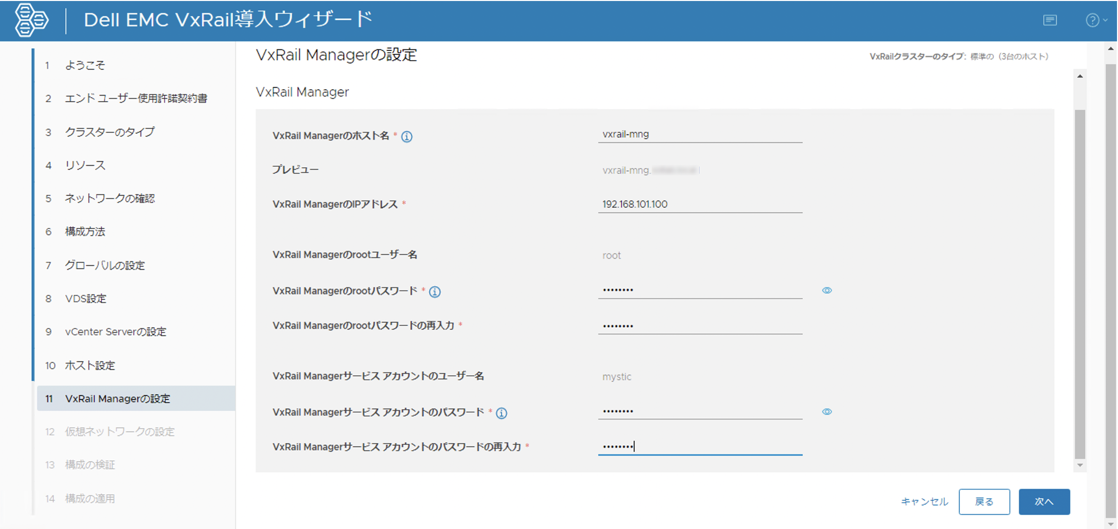
Task: Click info icon beside rootパスワード label
Action: (435, 292)
